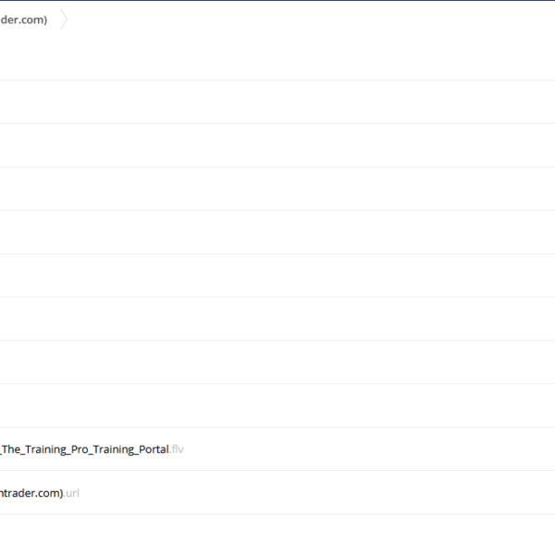Open the trader.com .url file entry
This screenshot has width=555, height=555.
point(39,493)
